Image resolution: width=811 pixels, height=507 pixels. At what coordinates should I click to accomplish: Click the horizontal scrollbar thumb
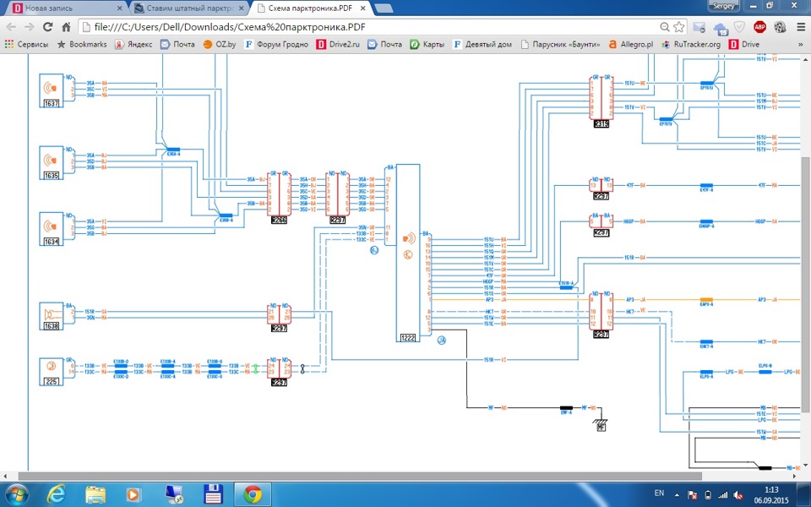[x=360, y=476]
